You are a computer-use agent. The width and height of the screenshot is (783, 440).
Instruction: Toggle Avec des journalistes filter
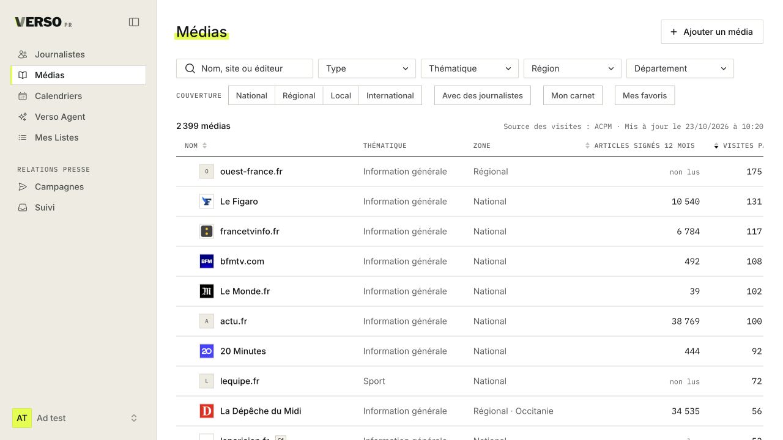click(x=483, y=95)
